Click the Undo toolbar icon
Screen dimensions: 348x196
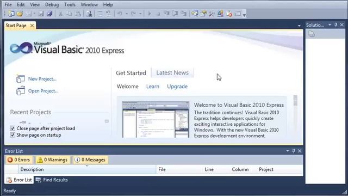point(120,14)
